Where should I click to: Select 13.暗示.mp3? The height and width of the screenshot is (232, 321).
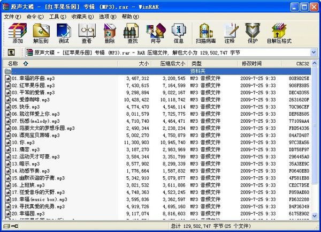[x=157, y=164]
